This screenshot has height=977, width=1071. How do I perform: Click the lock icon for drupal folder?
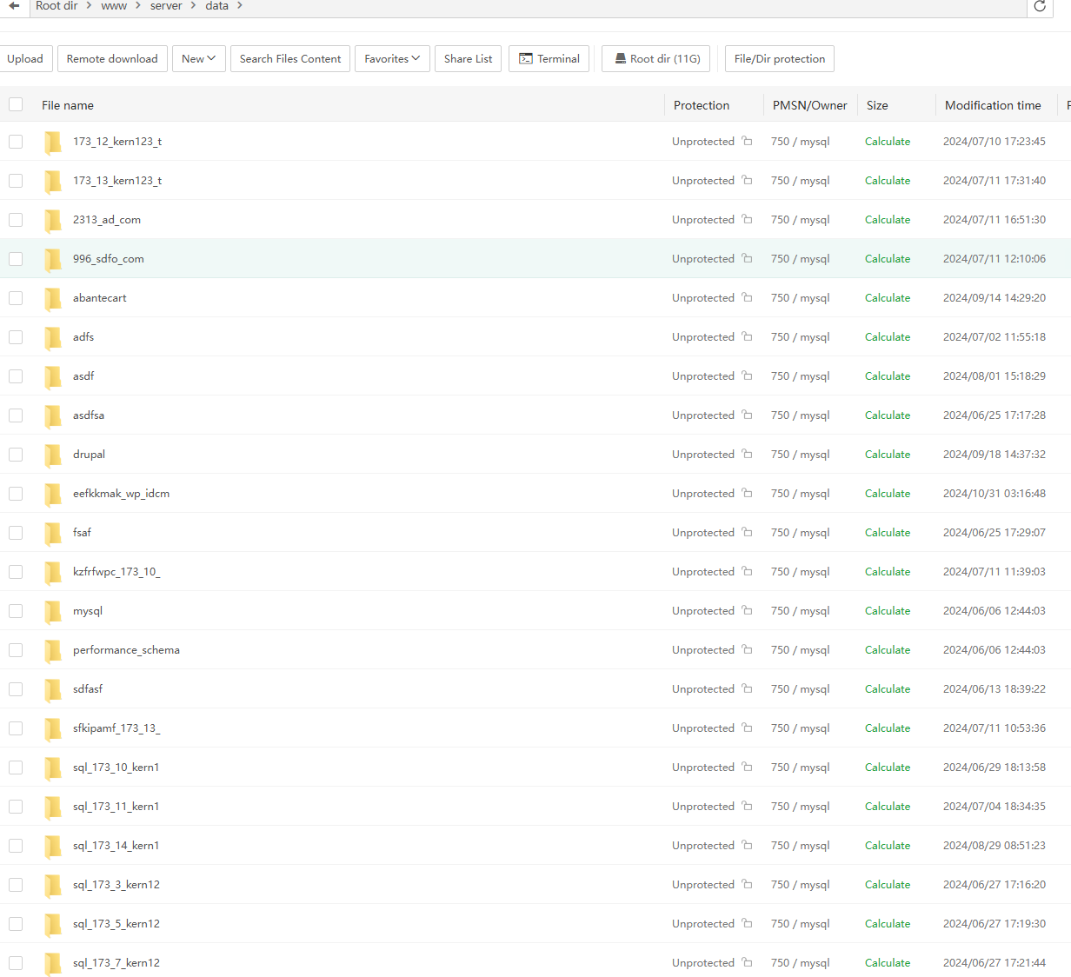coord(747,454)
